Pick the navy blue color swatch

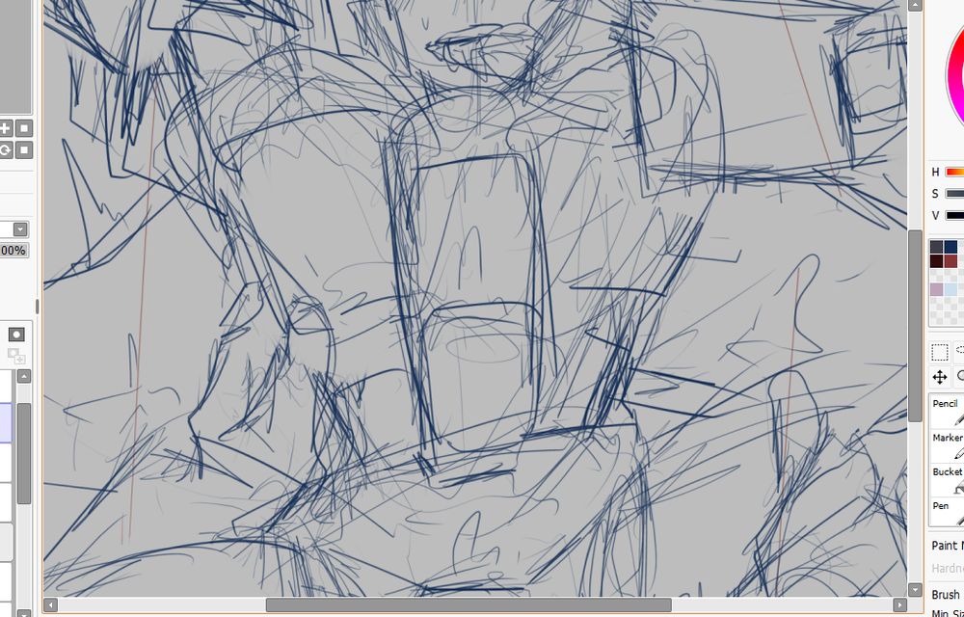coord(951,247)
